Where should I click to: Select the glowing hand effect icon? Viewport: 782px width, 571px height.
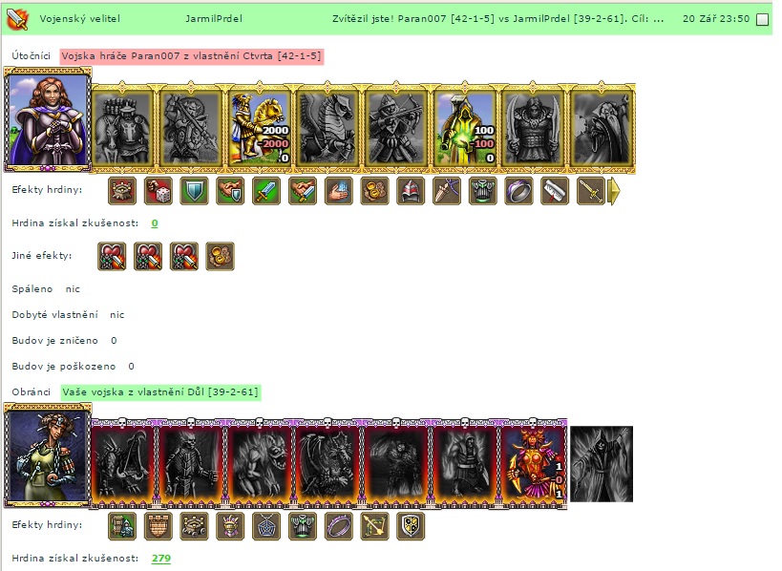pos(338,191)
